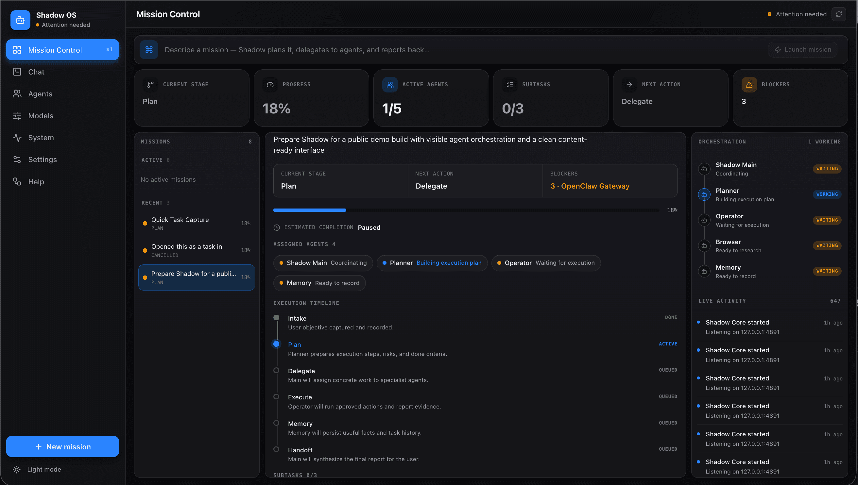Click the Intake timeline marker

[x=276, y=317]
